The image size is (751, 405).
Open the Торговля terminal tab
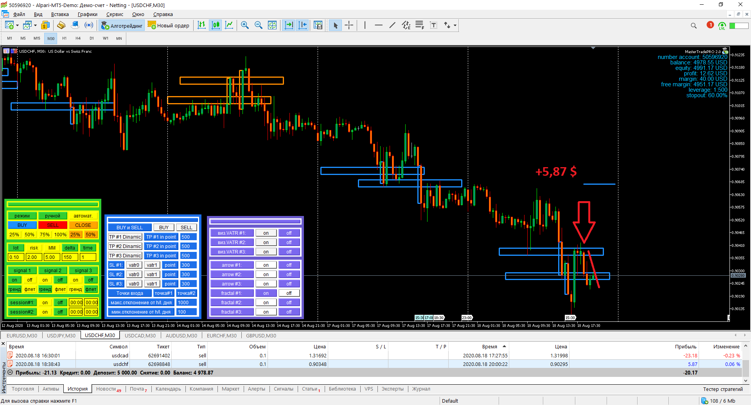coord(23,389)
